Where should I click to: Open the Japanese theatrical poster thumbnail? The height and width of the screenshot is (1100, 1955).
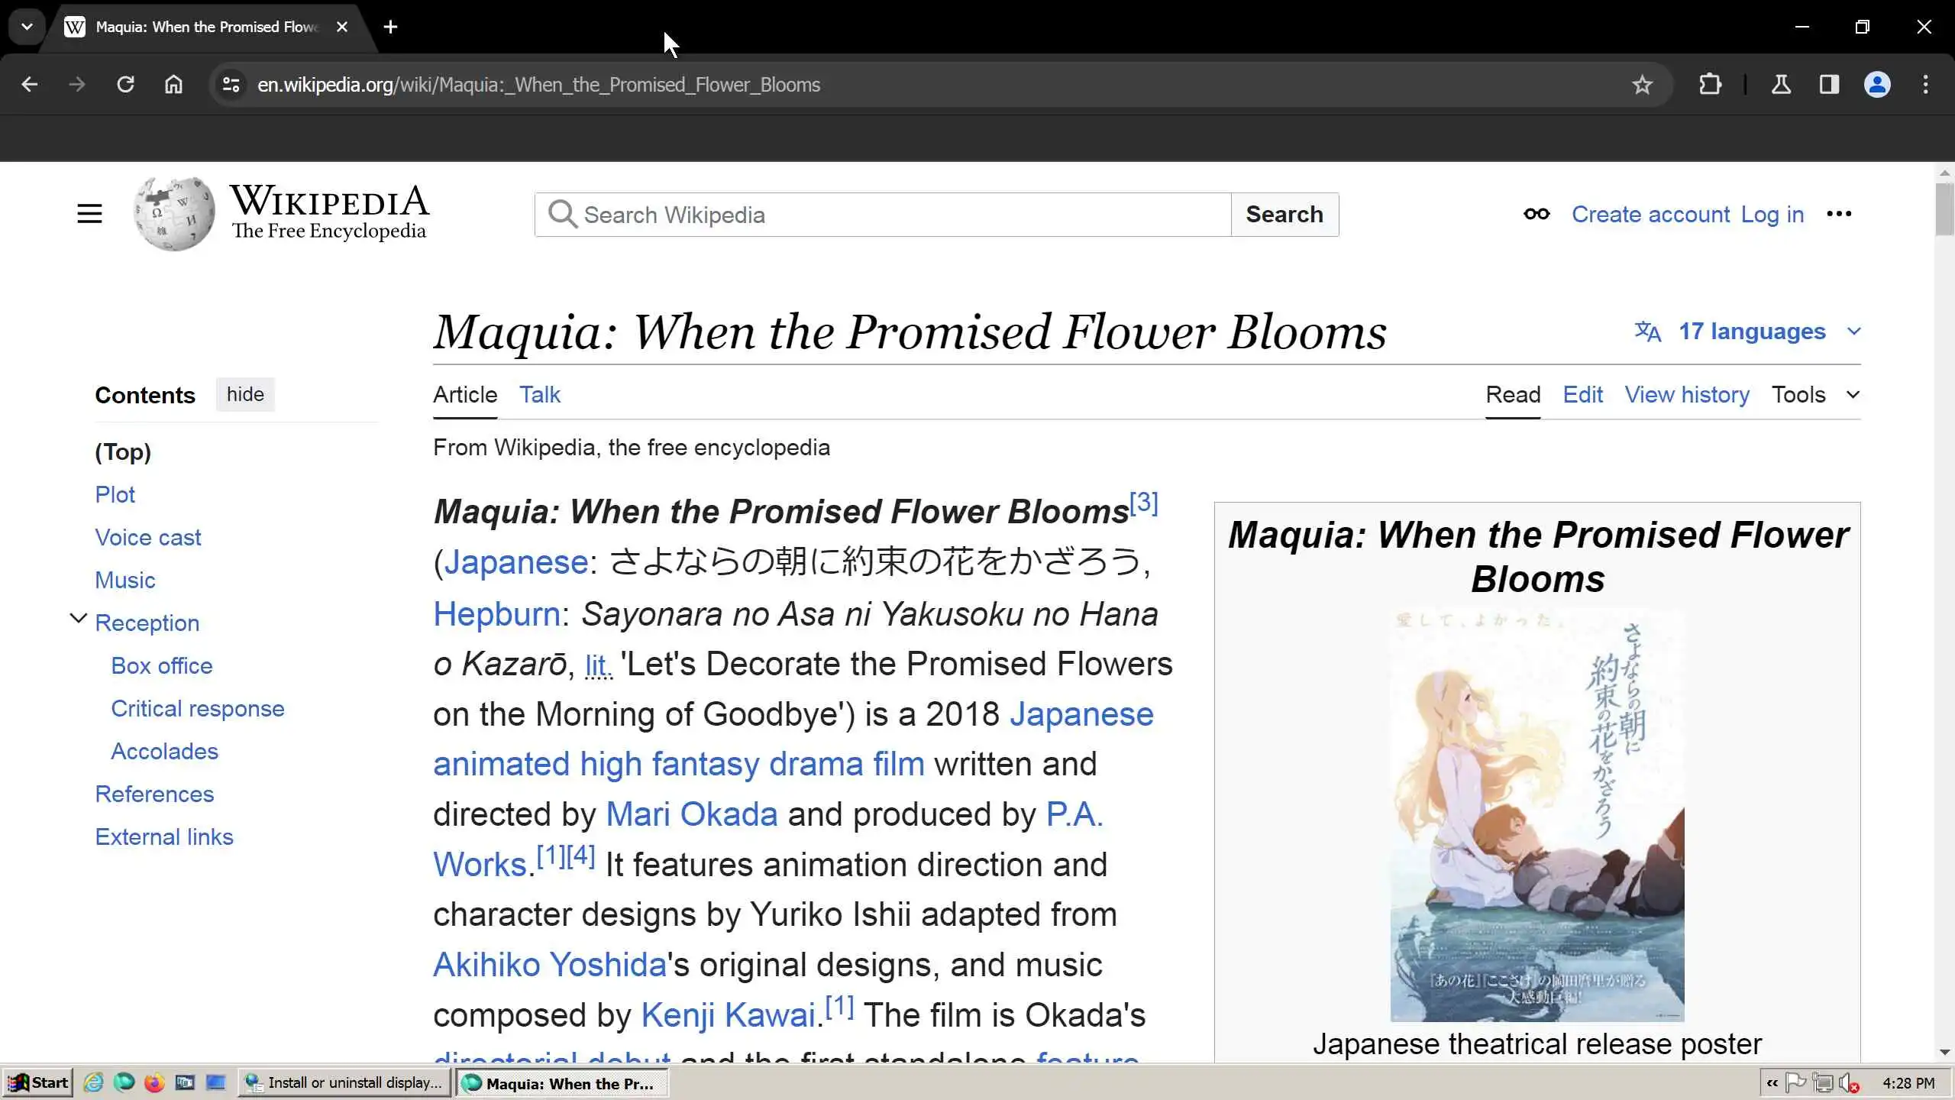tap(1537, 816)
